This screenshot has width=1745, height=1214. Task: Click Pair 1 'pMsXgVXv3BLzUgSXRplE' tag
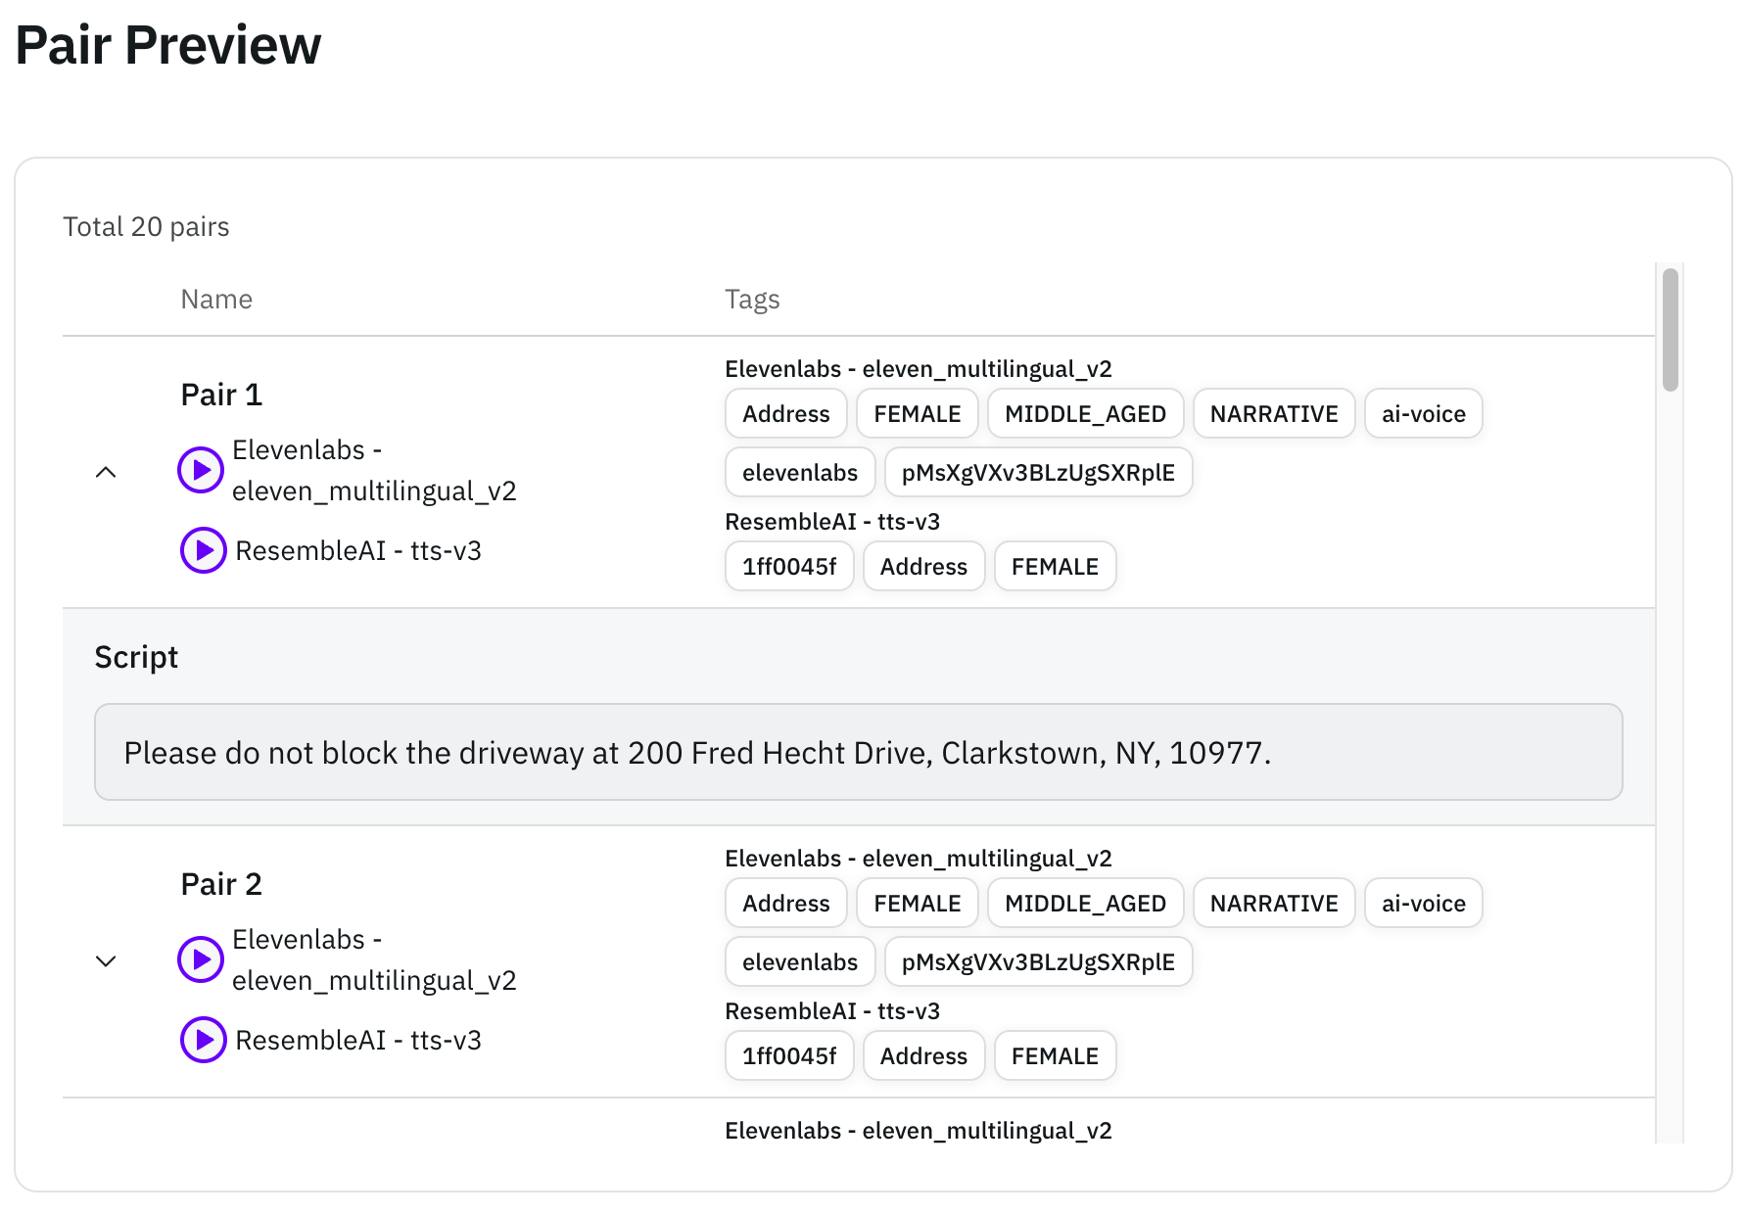tap(1038, 472)
